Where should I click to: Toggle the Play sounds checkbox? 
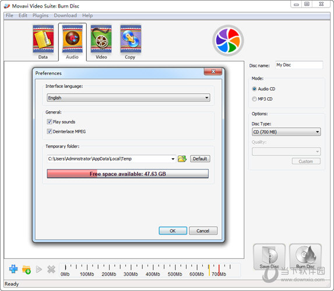(x=50, y=122)
